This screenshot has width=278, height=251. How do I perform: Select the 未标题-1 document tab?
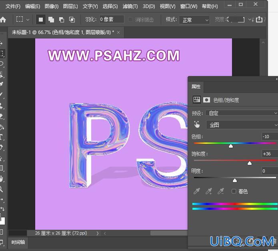point(63,32)
